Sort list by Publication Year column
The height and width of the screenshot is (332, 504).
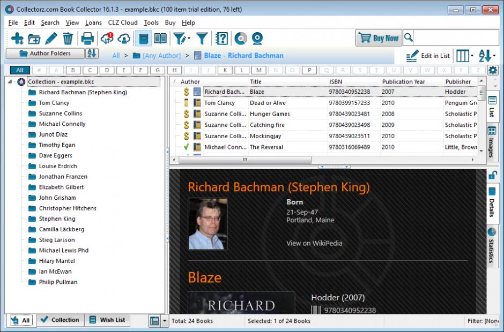tap(403, 81)
